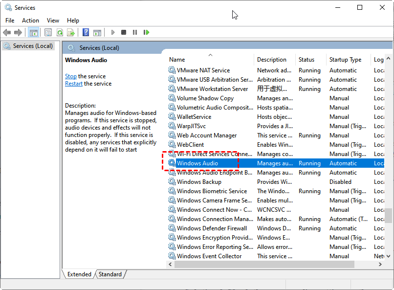
Task: Click the gear icon beside VMware NAT Service
Action: click(x=172, y=70)
